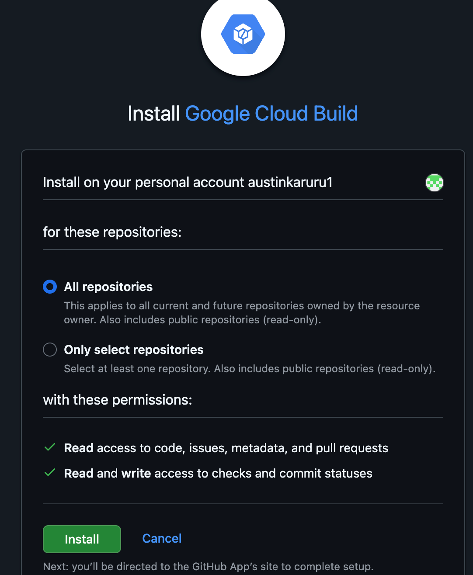The width and height of the screenshot is (473, 575).
Task: Click the 'with these permissions' section header
Action: [x=117, y=399]
